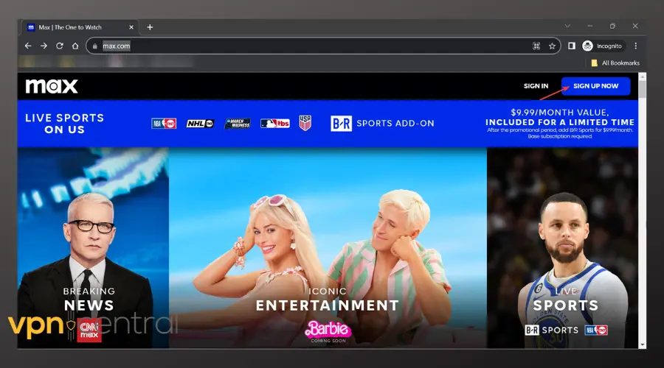Click the browser back arrow
The image size is (664, 368).
click(x=28, y=46)
